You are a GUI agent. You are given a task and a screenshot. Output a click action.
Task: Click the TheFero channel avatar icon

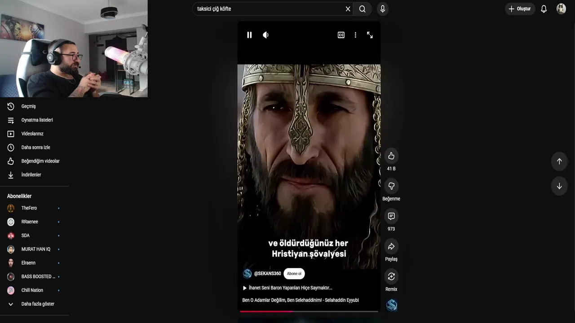(x=11, y=208)
